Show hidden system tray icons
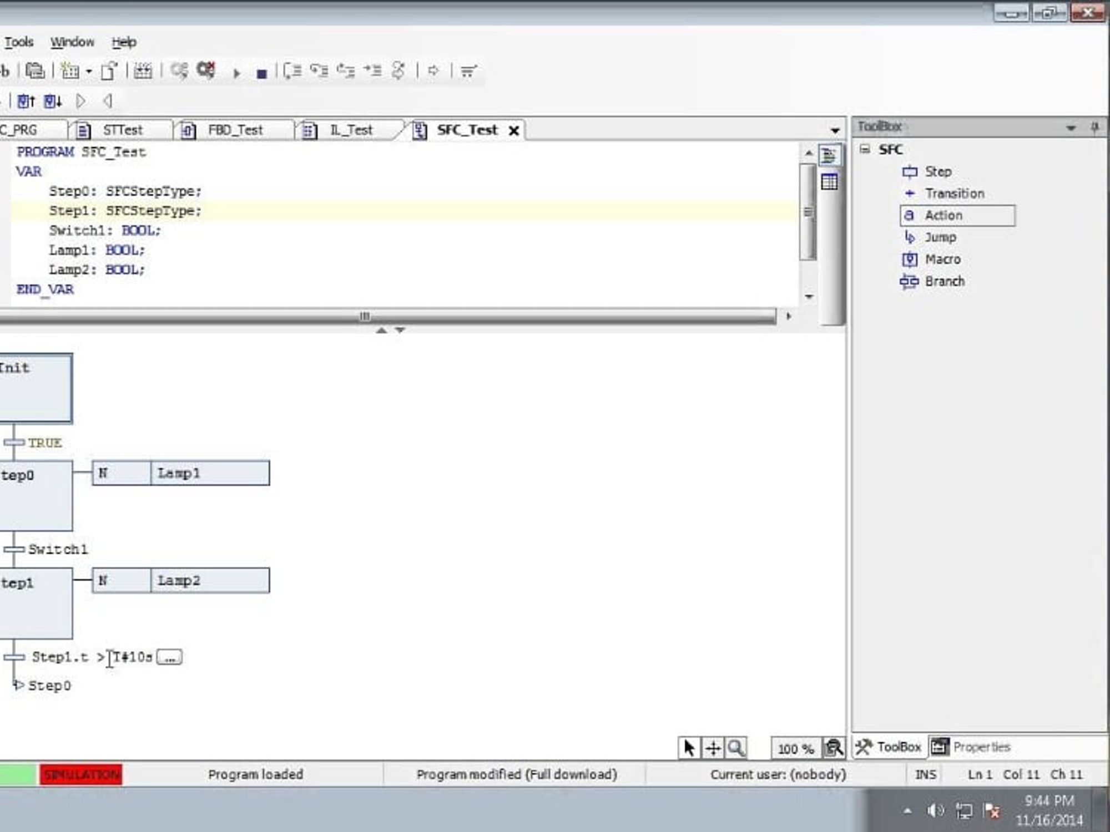Screen dimensions: 1110x832 click(x=907, y=811)
